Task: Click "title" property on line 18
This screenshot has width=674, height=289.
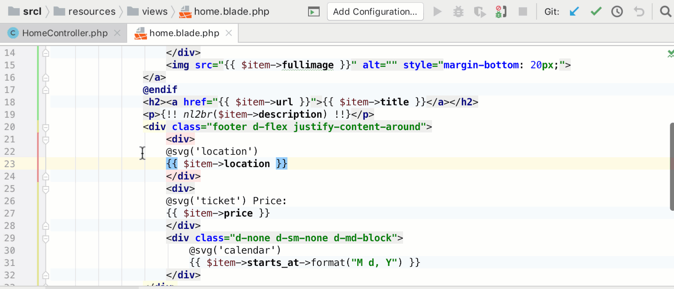Action: click(394, 102)
